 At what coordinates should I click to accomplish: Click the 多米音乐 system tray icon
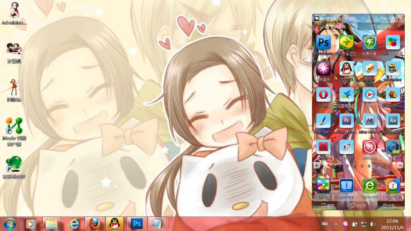pos(346,224)
